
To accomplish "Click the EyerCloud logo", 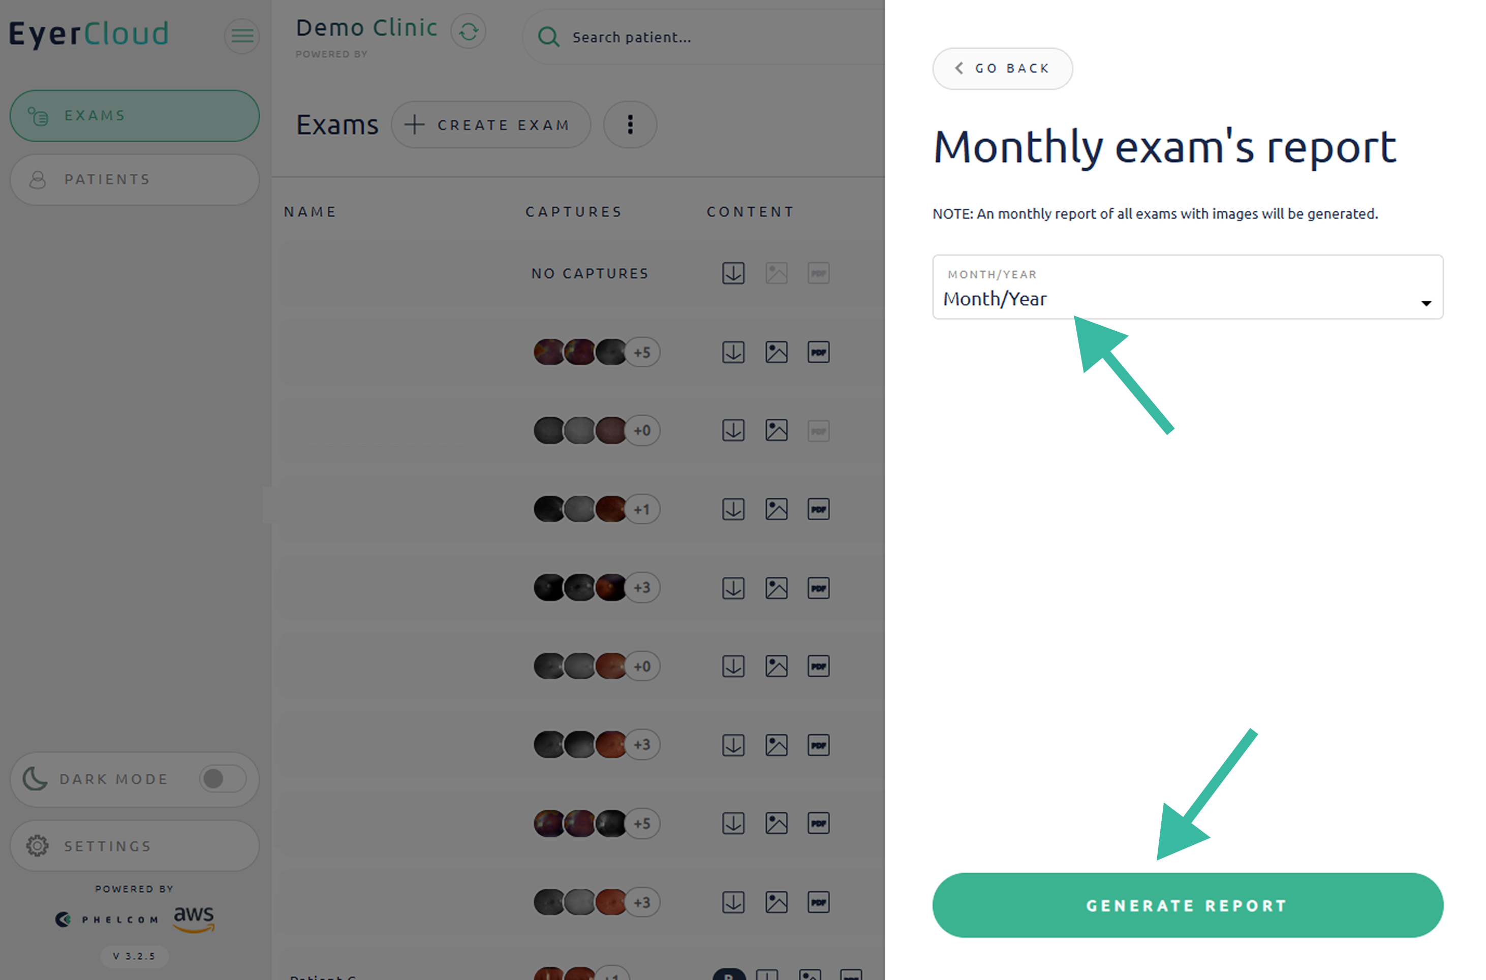I will pos(89,34).
